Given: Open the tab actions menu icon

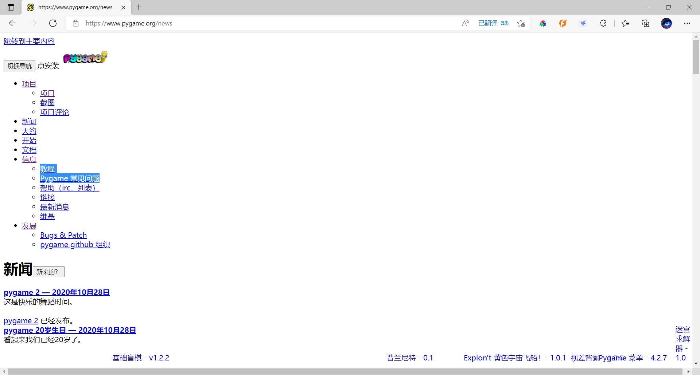Looking at the screenshot, I should [x=11, y=7].
